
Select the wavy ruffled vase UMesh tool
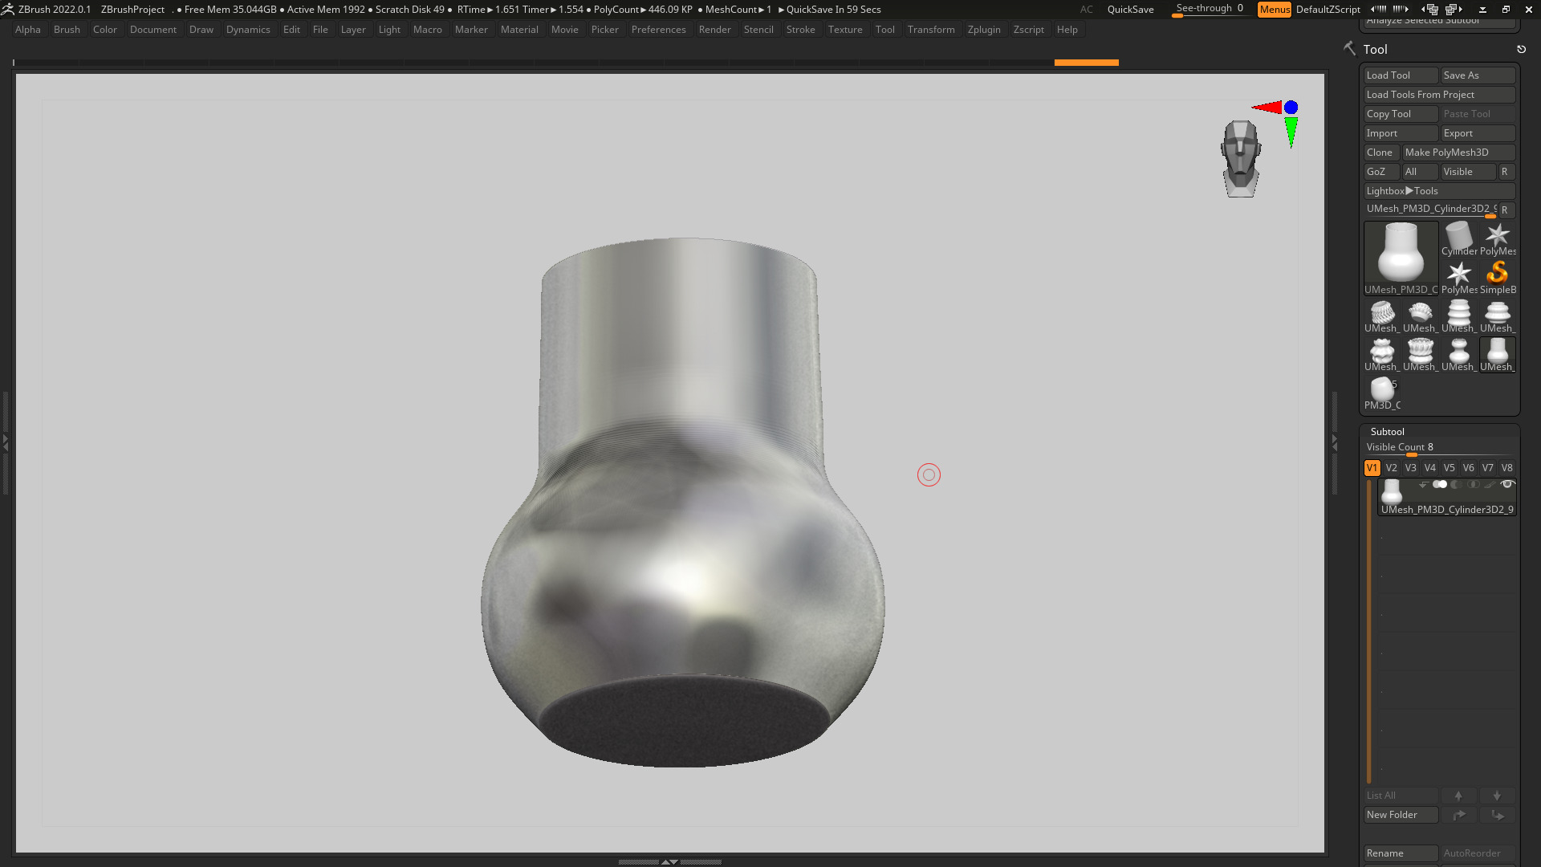pyautogui.click(x=1381, y=355)
